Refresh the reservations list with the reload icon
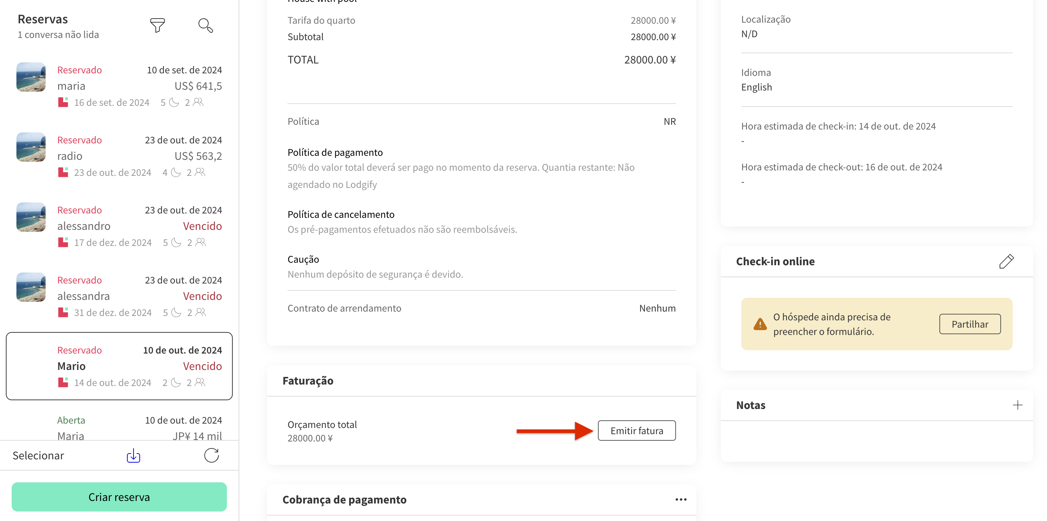Screen dimensions: 1047x521 pyautogui.click(x=211, y=455)
